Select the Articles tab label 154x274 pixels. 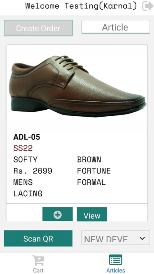point(116,270)
